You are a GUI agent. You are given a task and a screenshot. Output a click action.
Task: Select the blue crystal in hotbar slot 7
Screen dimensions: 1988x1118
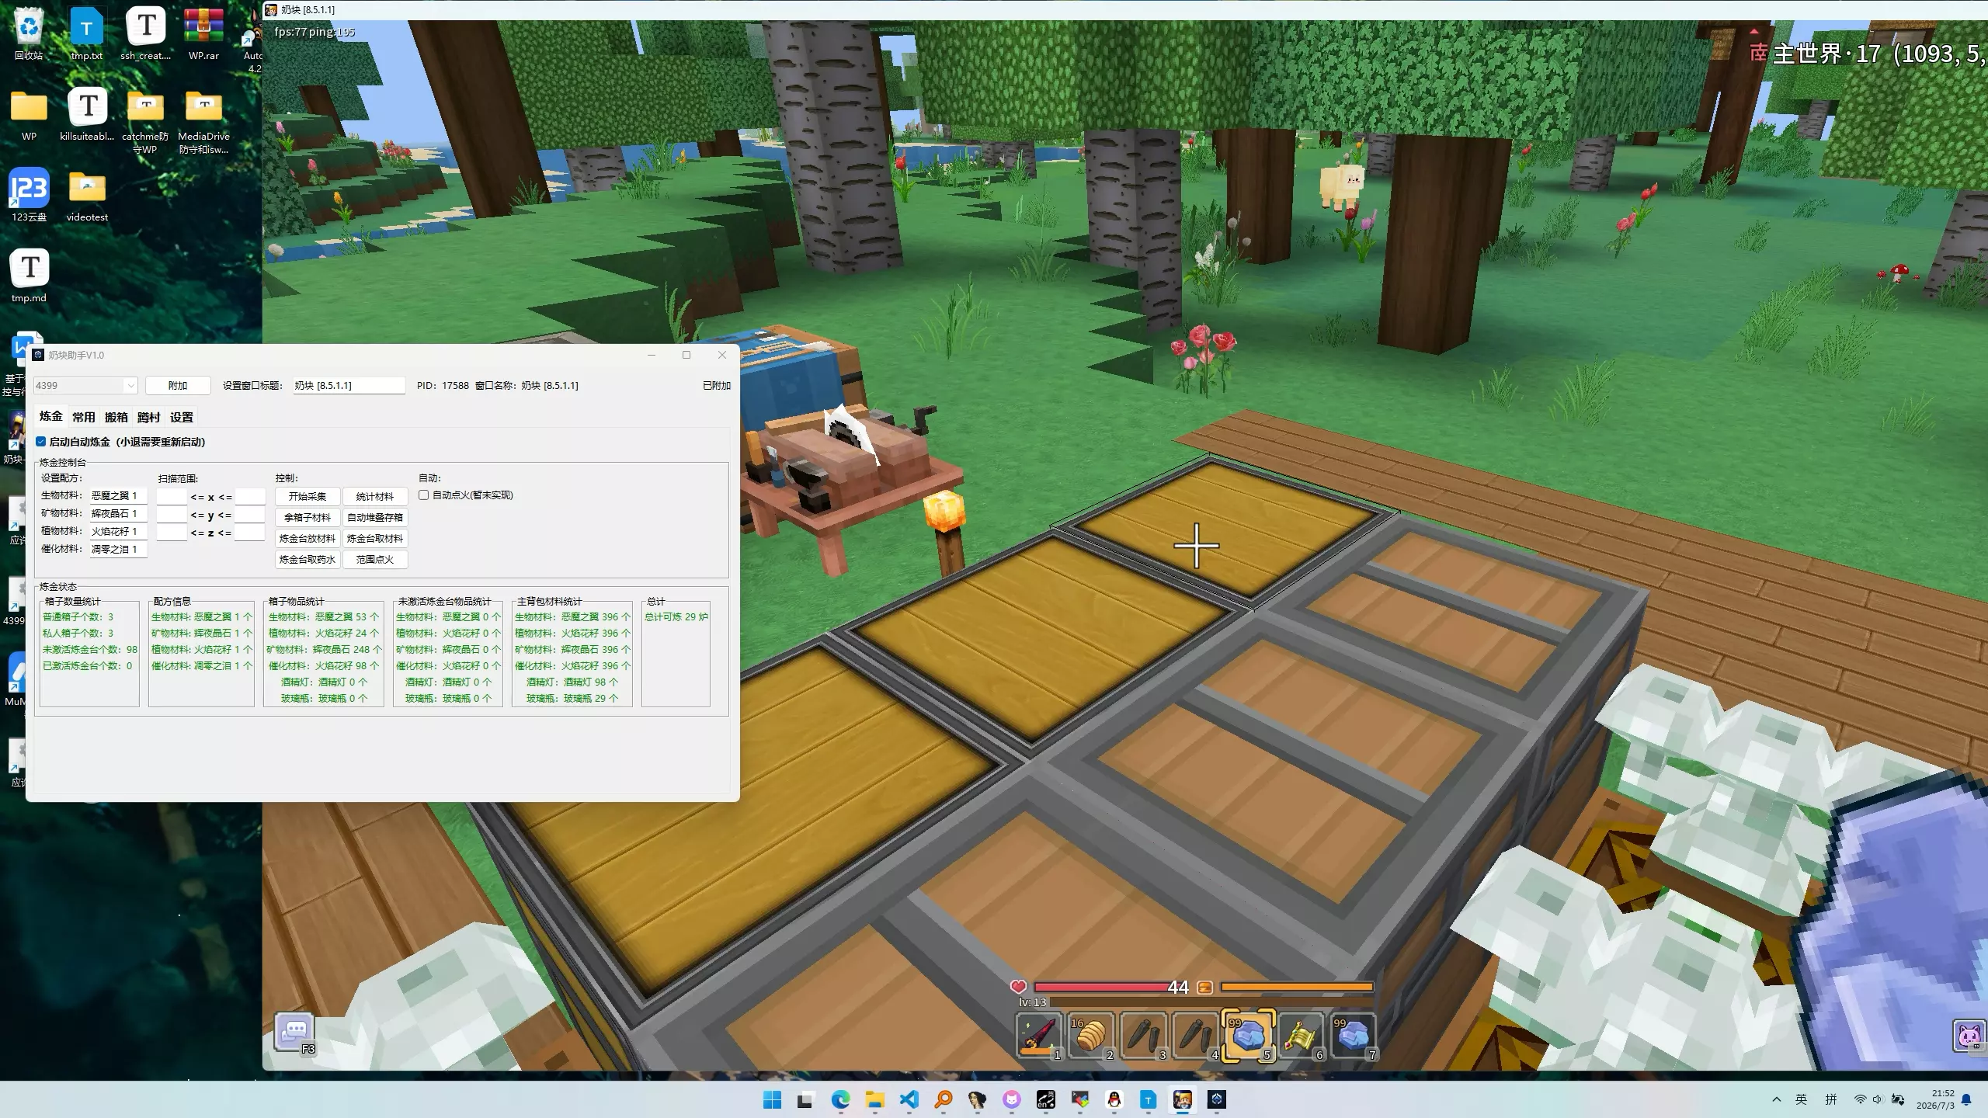[x=1353, y=1035]
